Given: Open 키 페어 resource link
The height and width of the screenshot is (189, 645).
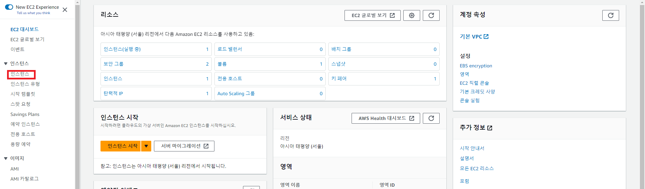Looking at the screenshot, I should coord(339,78).
